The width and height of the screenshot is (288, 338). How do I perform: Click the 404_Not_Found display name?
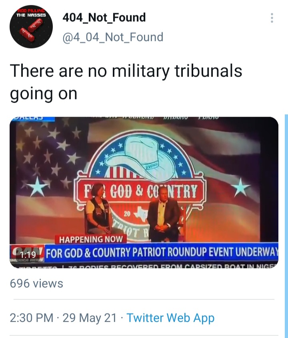click(104, 18)
